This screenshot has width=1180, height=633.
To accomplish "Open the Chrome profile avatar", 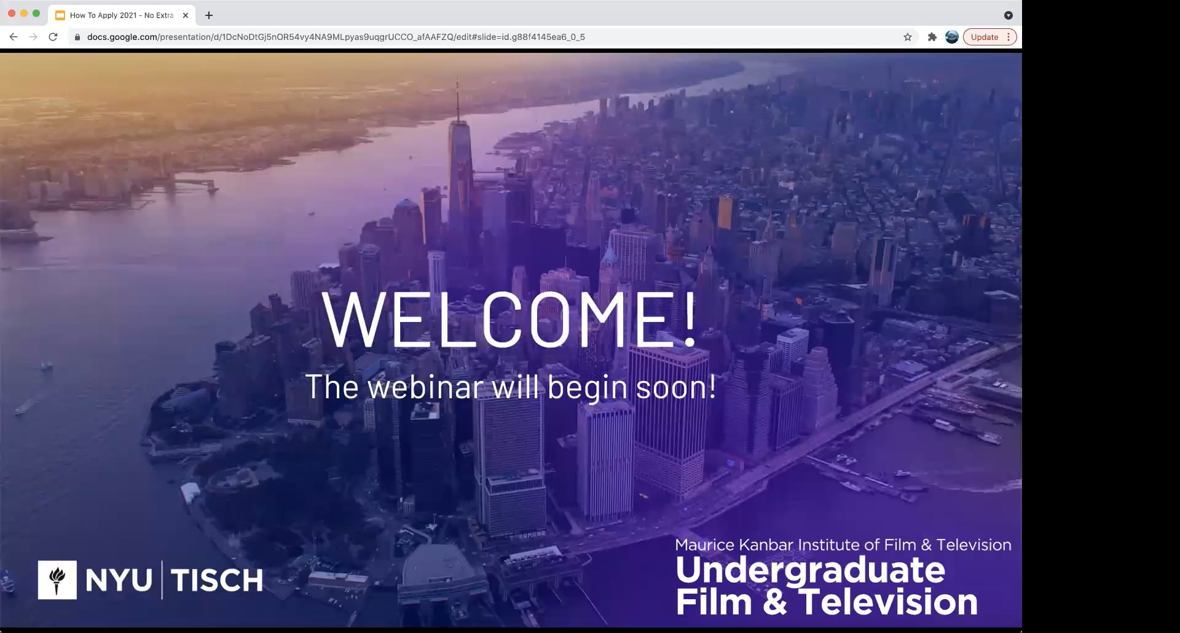I will coord(952,37).
